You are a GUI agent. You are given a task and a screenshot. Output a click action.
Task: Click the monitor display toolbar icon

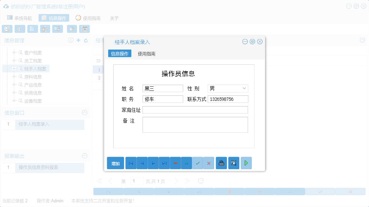(57, 29)
